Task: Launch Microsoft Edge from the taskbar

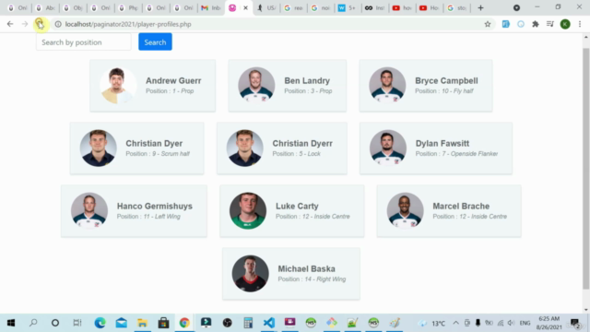Action: click(x=100, y=323)
